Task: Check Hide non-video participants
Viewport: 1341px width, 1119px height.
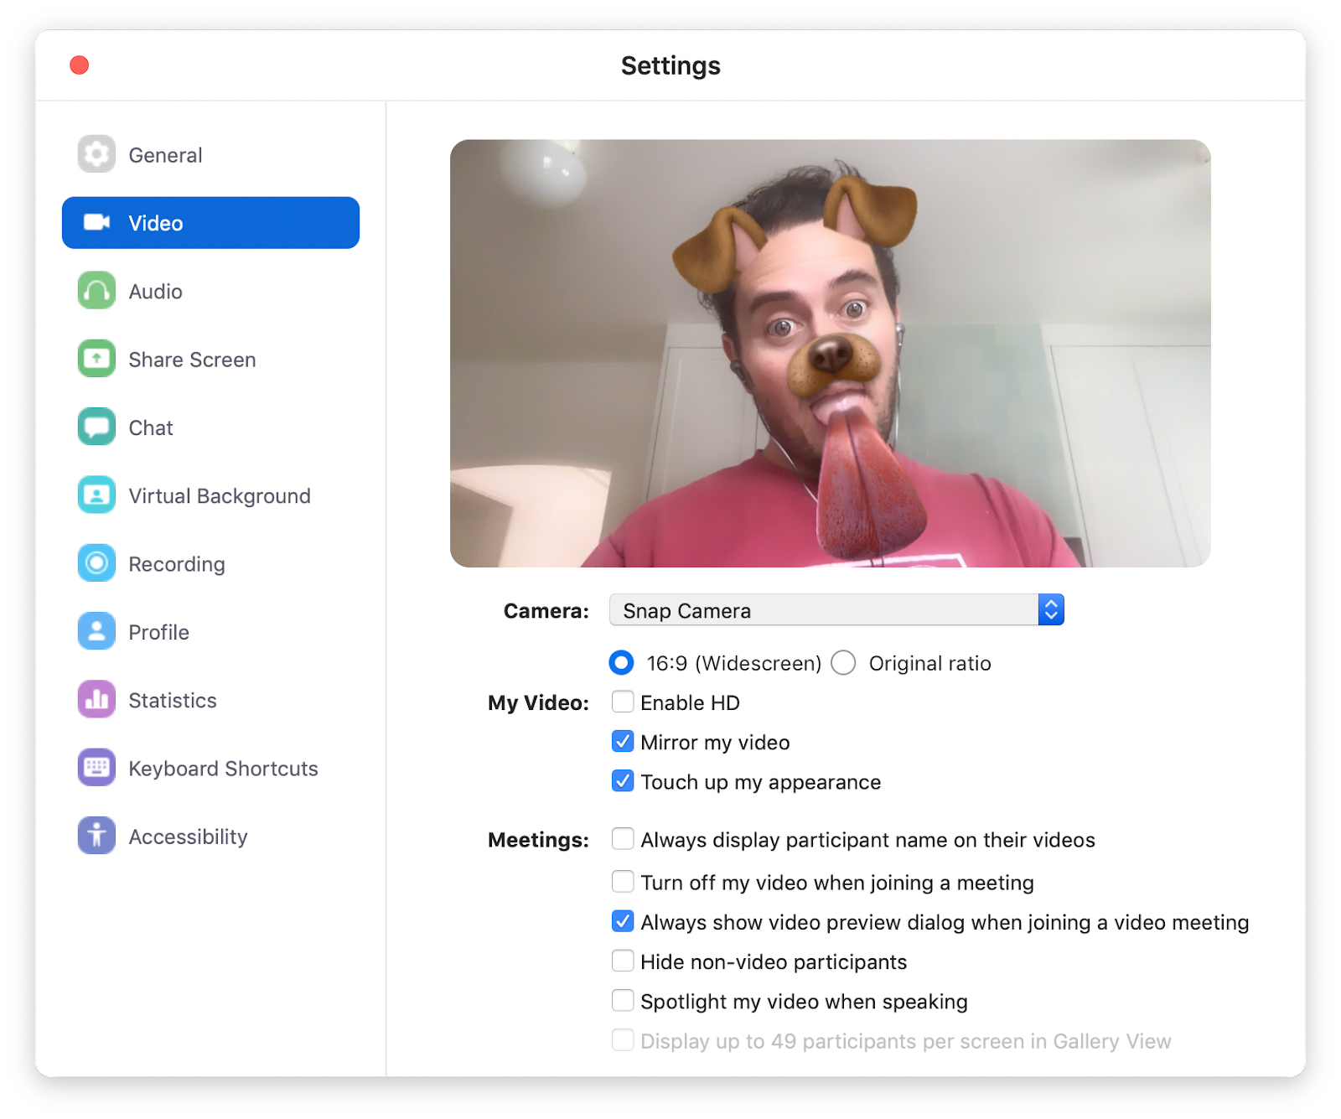Action: [623, 961]
